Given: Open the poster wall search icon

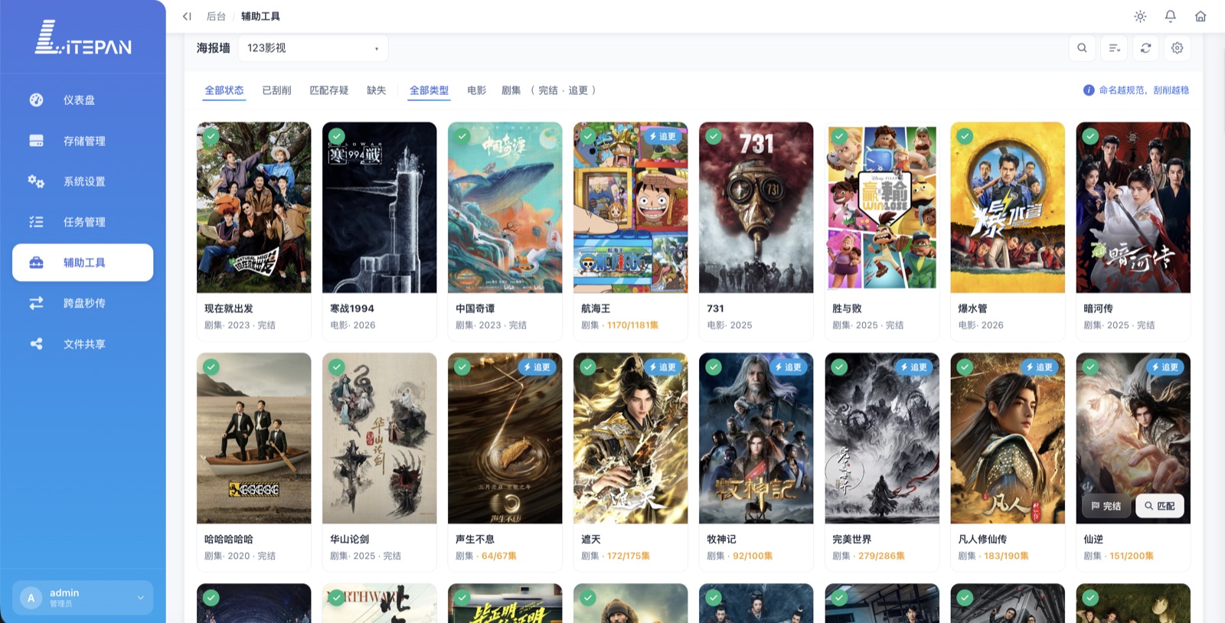Looking at the screenshot, I should (1082, 48).
